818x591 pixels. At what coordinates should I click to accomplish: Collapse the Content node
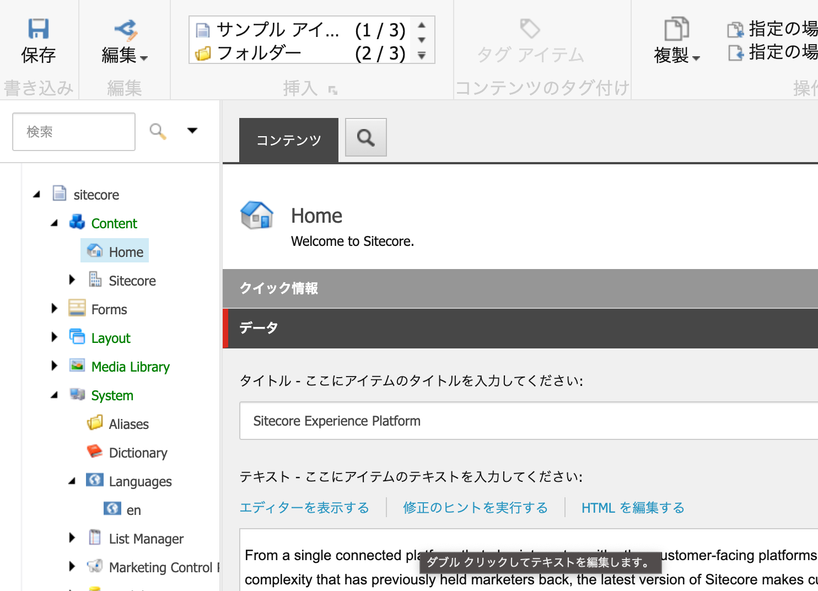click(55, 223)
